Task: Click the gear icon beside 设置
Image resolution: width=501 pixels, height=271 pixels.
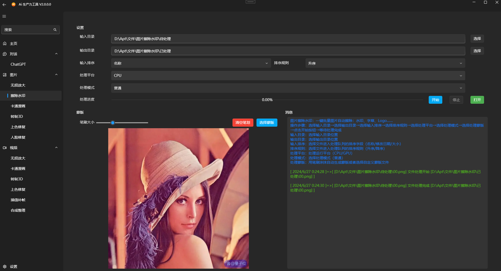Action: [5, 267]
